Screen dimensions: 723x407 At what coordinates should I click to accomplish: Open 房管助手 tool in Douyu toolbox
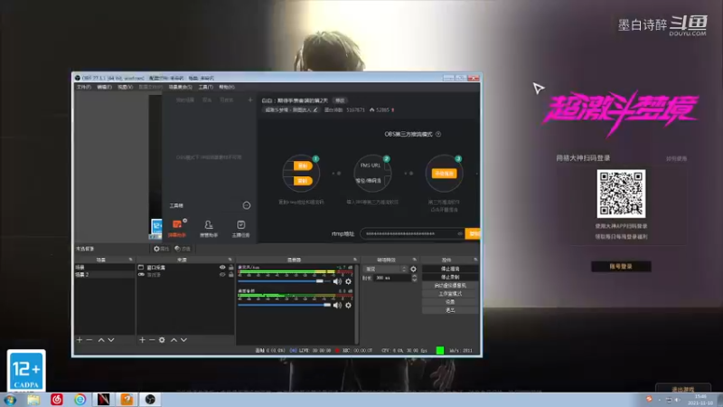[209, 228]
